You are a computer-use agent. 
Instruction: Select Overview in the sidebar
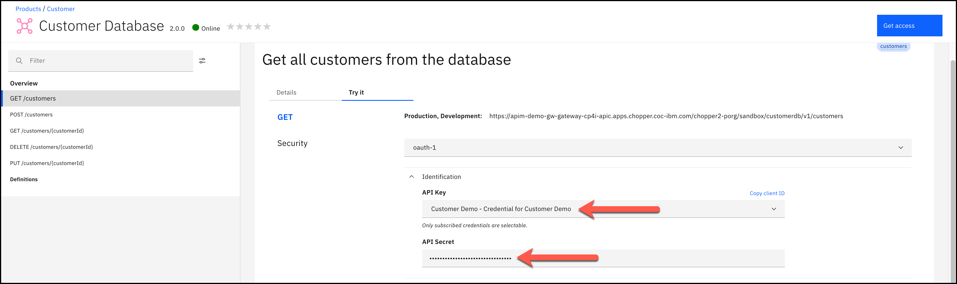24,83
